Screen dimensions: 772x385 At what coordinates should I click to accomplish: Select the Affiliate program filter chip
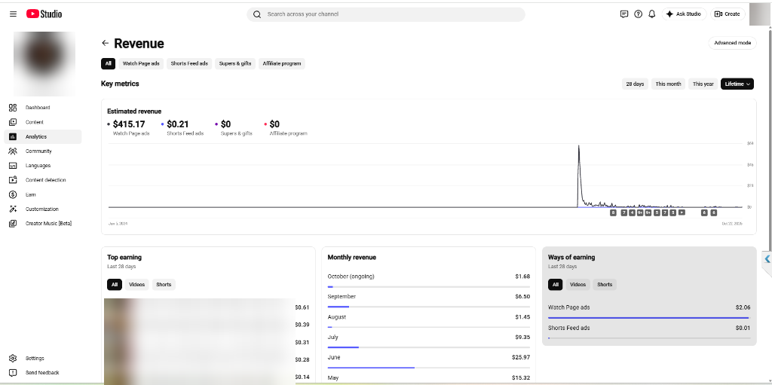click(282, 63)
